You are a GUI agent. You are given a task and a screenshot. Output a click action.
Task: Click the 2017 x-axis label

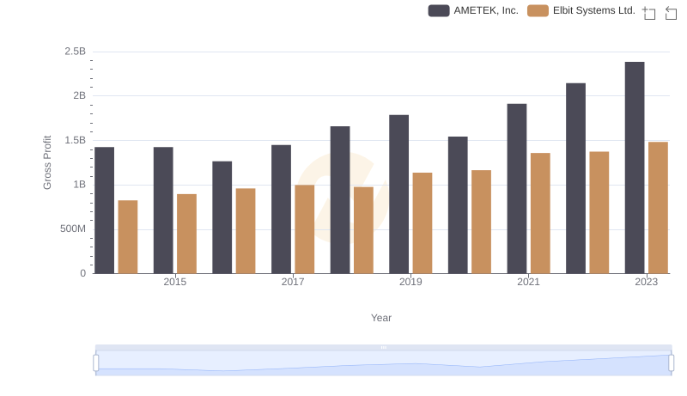coord(293,282)
